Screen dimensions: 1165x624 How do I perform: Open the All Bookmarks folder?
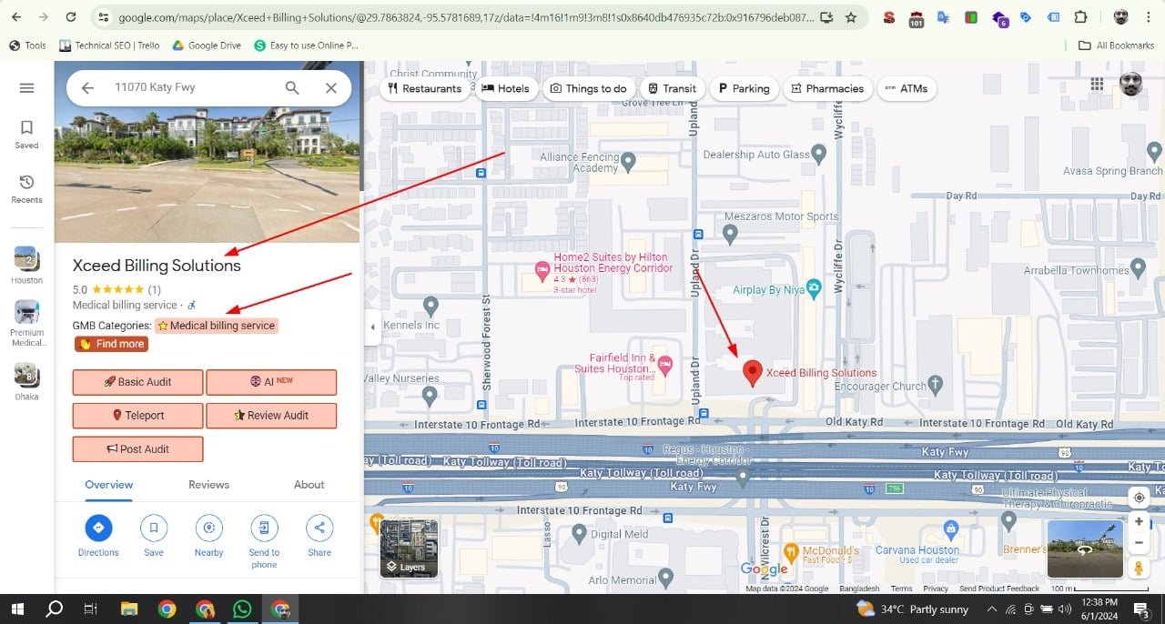[1115, 45]
